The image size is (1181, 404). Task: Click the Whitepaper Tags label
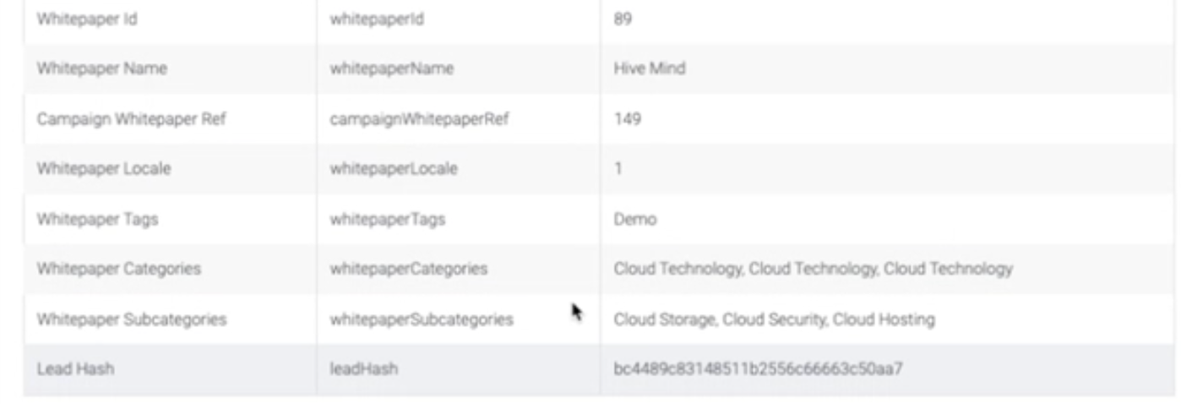(97, 219)
